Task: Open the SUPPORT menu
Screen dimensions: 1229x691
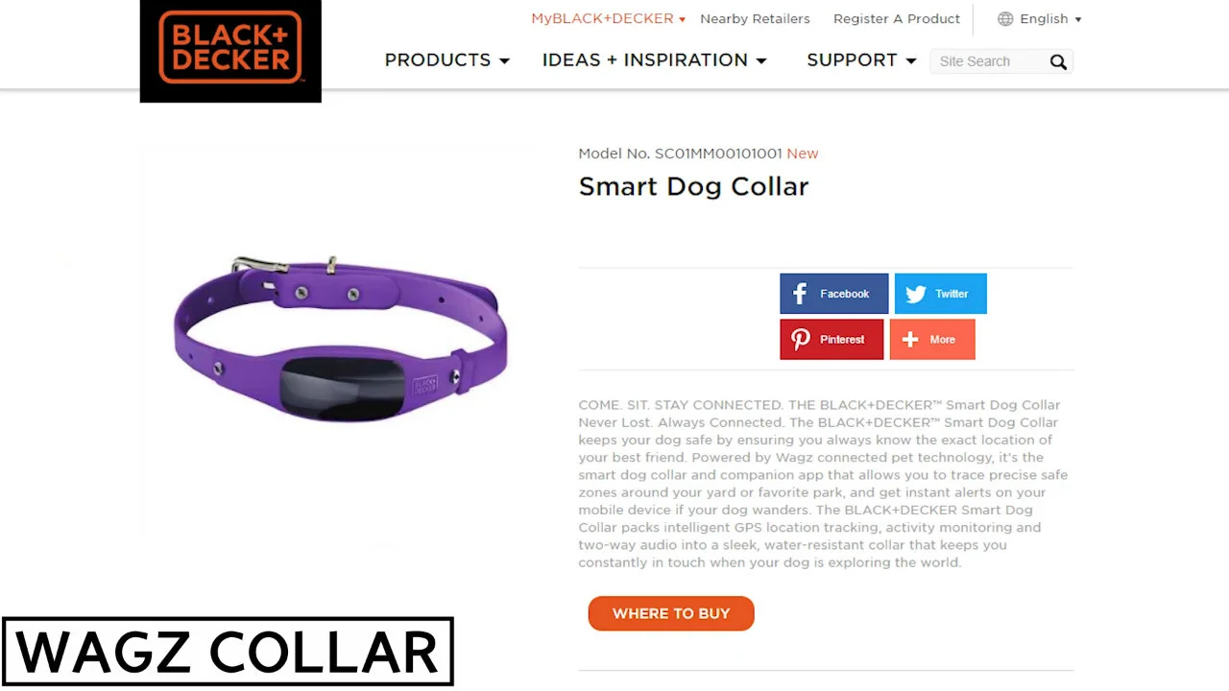Action: point(861,60)
